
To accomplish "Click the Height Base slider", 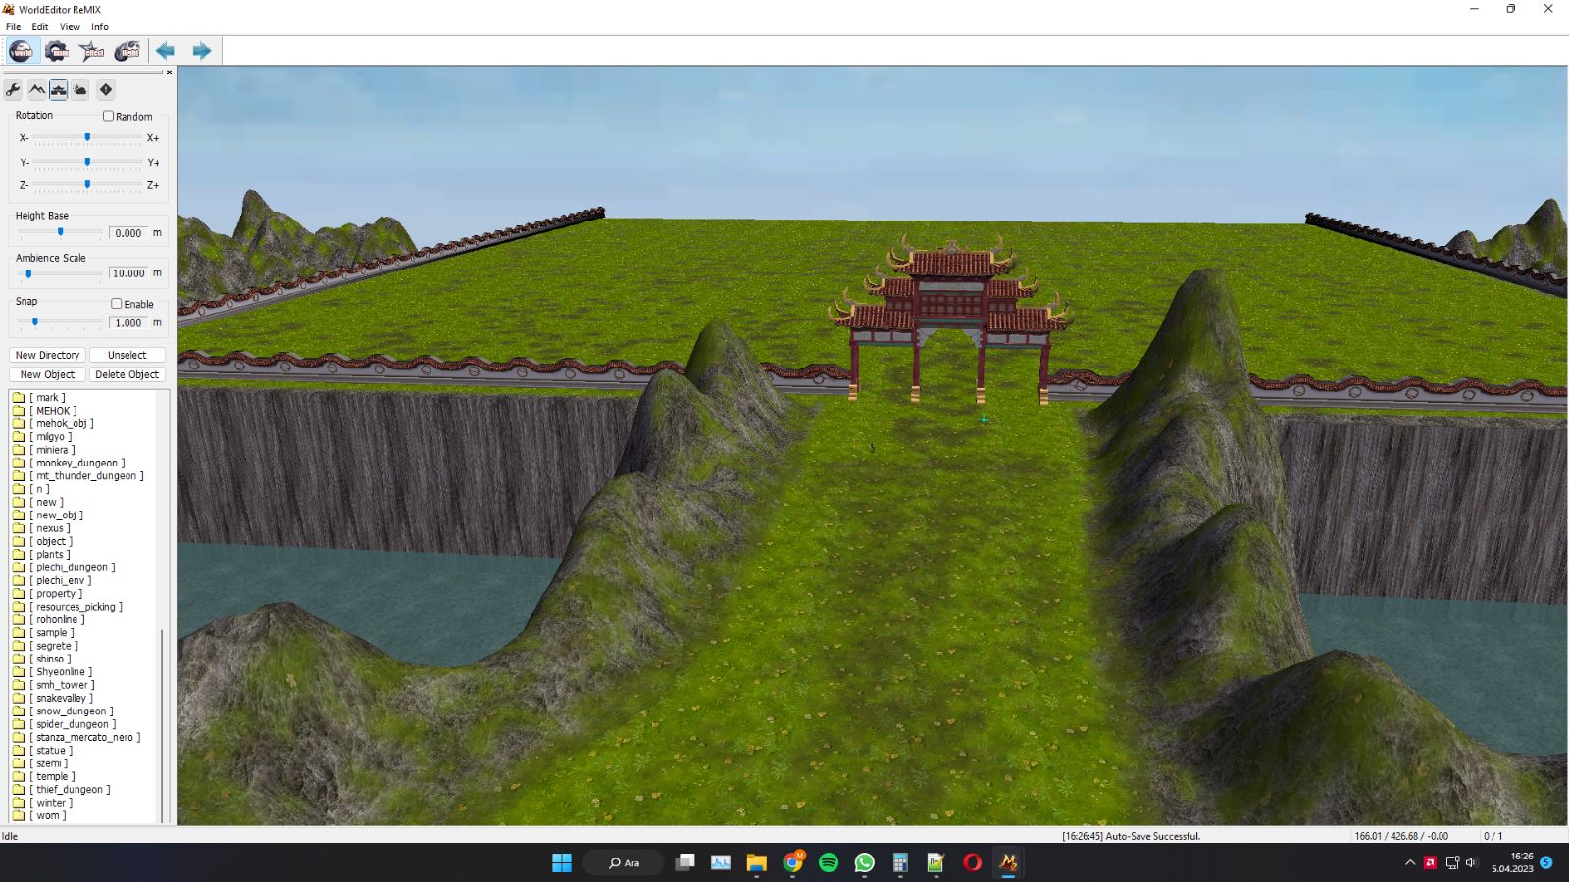I will tap(60, 233).
